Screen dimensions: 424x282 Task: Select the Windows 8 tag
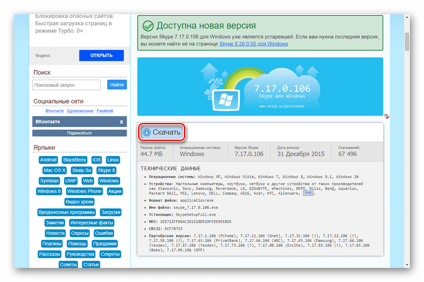pyautogui.click(x=49, y=191)
